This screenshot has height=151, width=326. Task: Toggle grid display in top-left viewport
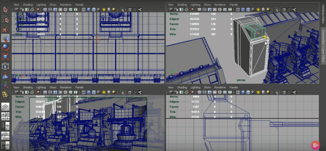click(x=45, y=10)
